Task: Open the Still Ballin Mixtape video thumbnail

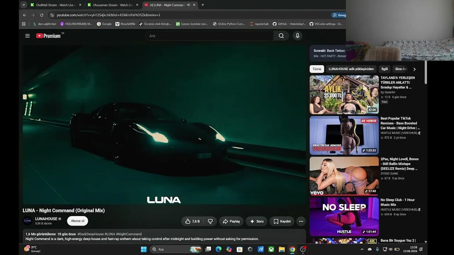Action: coord(344,176)
